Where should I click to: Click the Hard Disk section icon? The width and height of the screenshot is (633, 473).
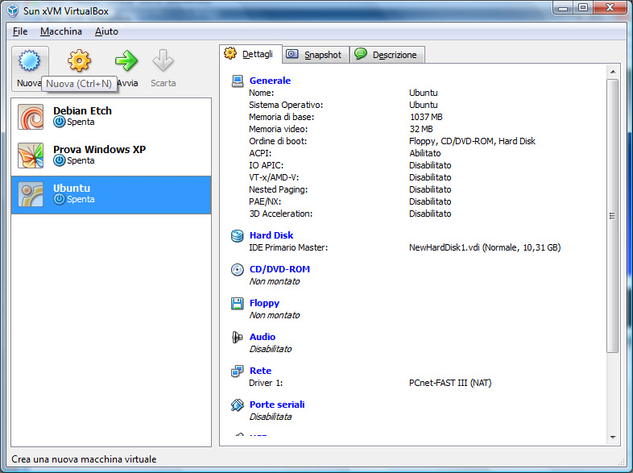[x=238, y=235]
